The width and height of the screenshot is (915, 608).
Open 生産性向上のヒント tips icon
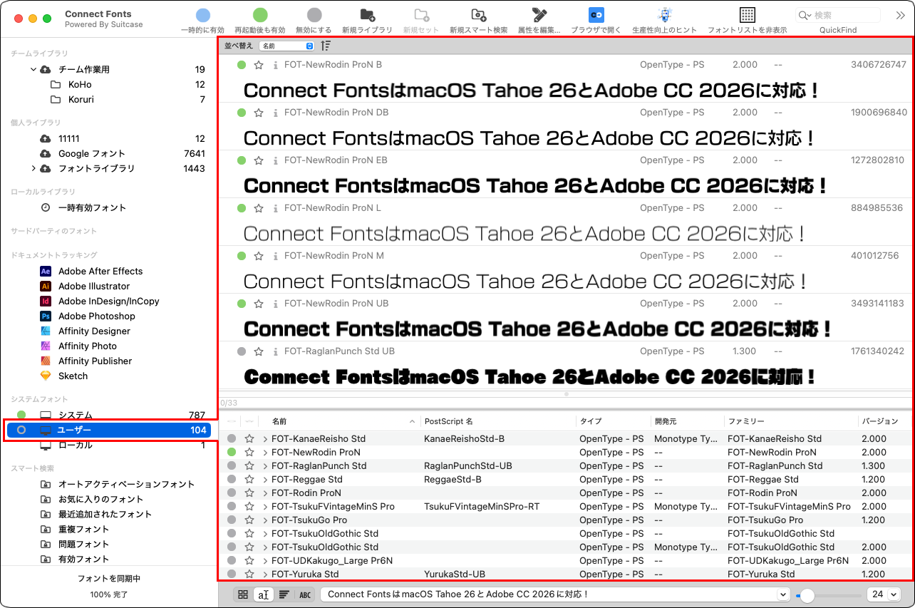(x=664, y=15)
